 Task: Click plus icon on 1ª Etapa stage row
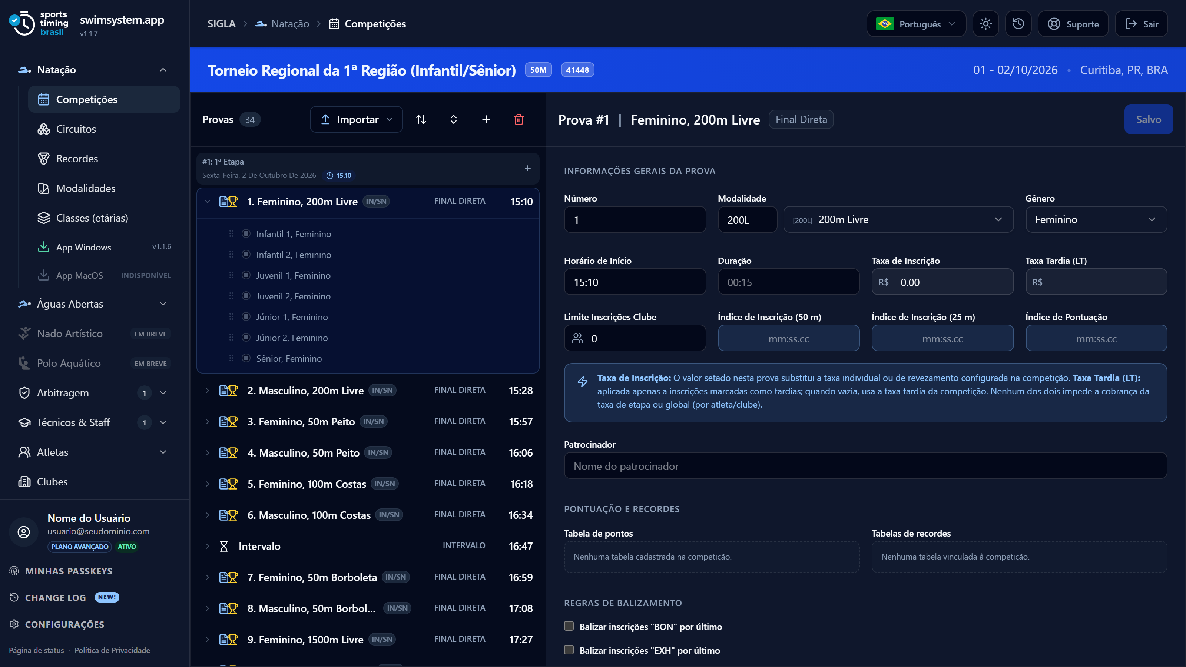coord(528,169)
